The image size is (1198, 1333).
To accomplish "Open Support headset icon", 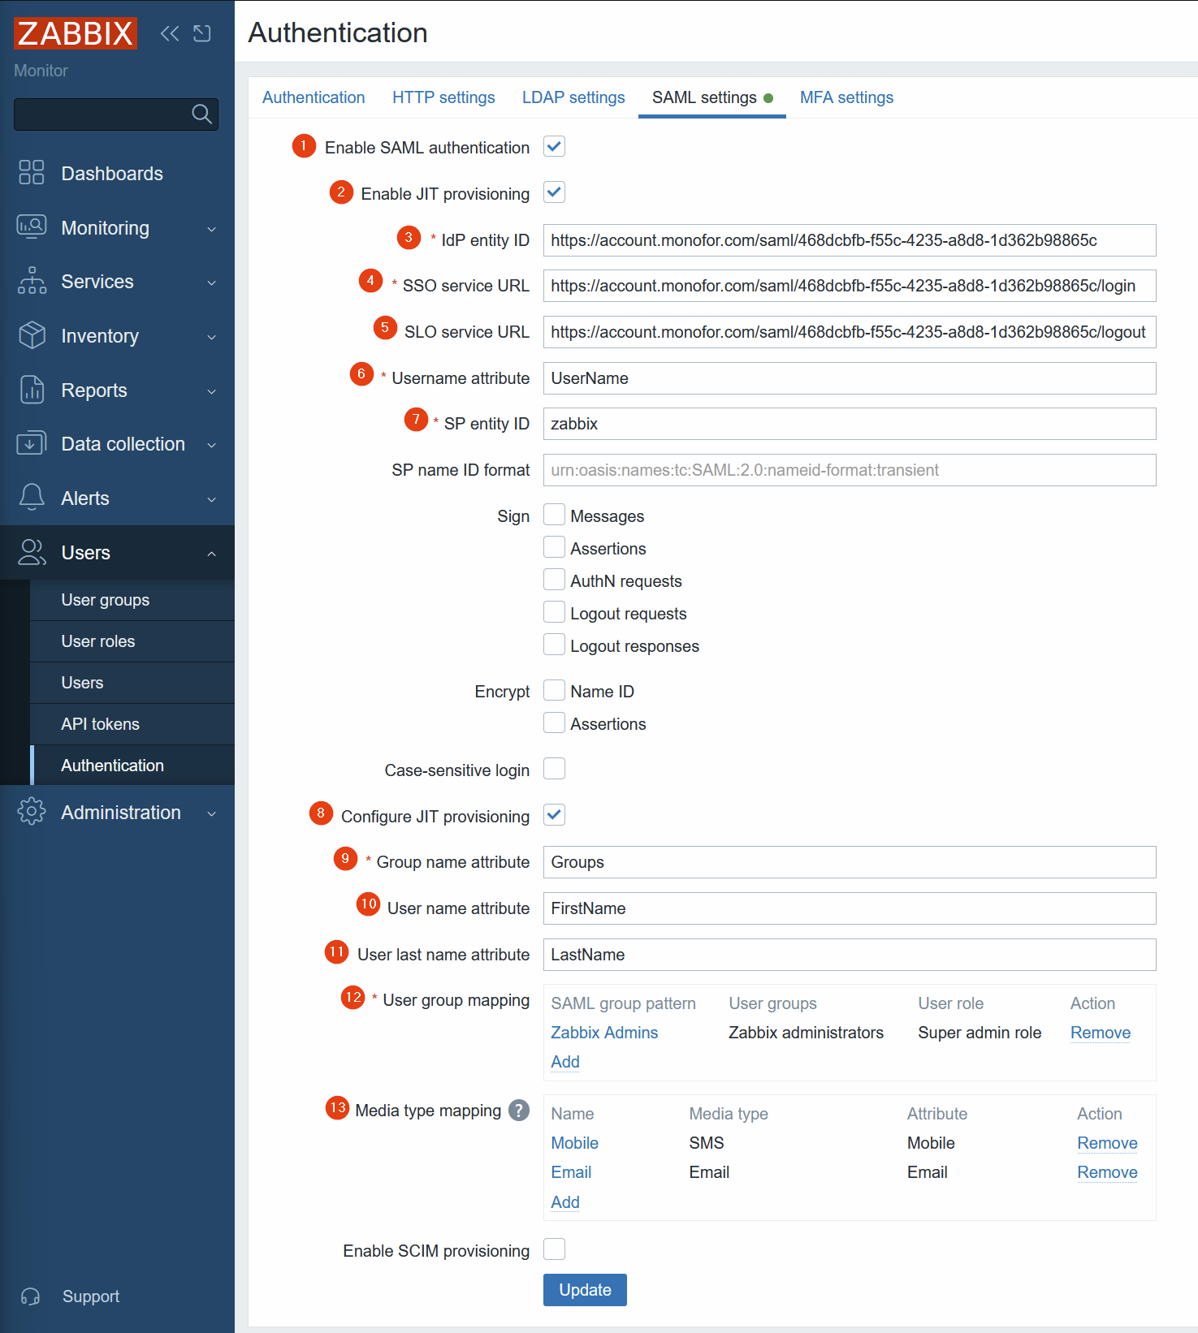I will click(x=31, y=1296).
